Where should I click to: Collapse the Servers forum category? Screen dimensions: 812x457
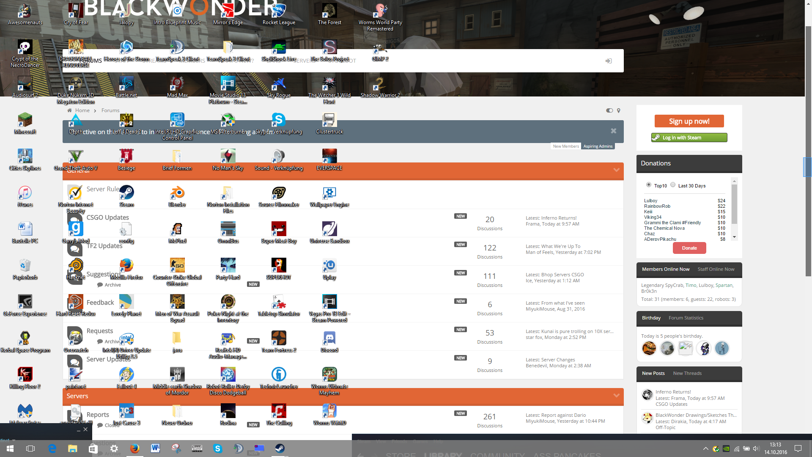(x=616, y=396)
